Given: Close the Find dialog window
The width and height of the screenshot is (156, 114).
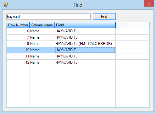Looking at the screenshot, I should coord(149,3).
